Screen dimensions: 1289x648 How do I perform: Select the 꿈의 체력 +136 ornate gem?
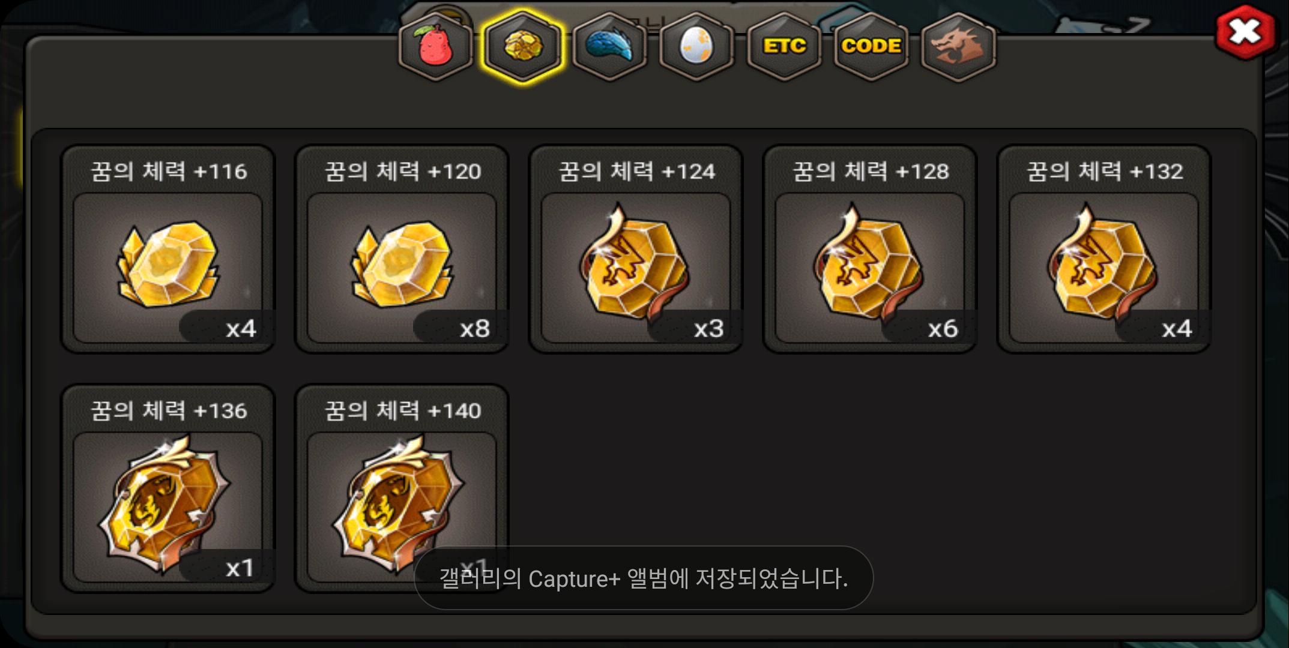(168, 488)
